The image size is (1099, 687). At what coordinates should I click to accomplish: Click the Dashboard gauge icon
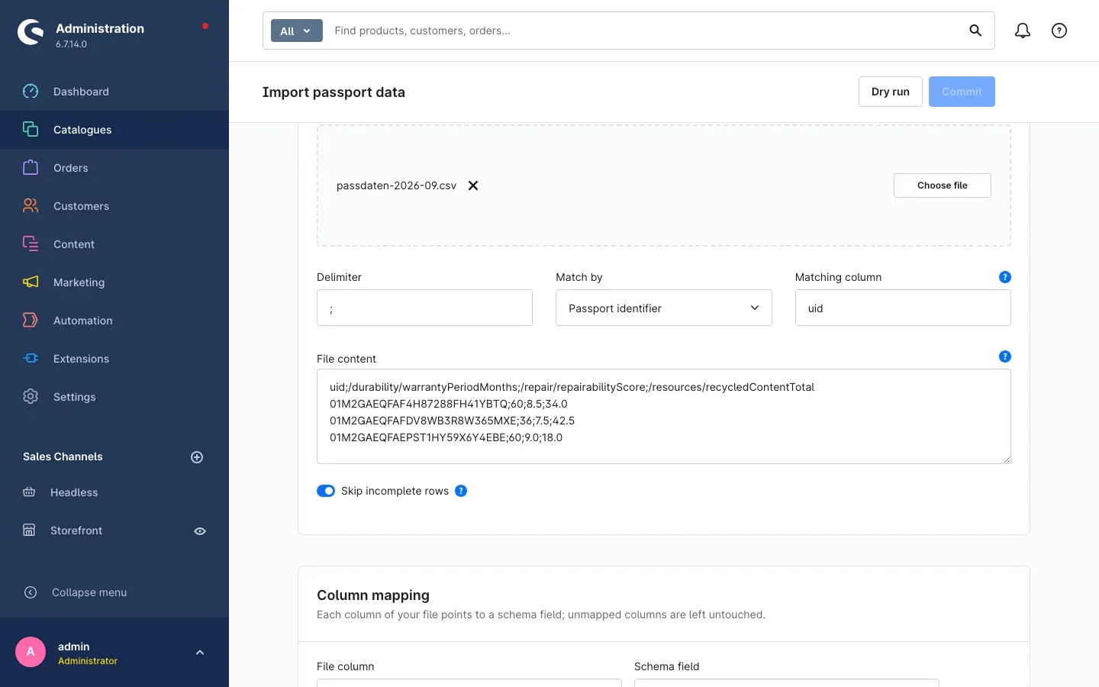(x=31, y=92)
